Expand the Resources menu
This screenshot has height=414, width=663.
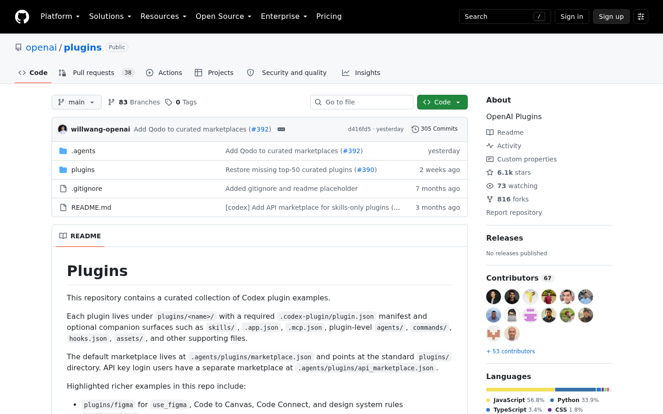pyautogui.click(x=163, y=17)
